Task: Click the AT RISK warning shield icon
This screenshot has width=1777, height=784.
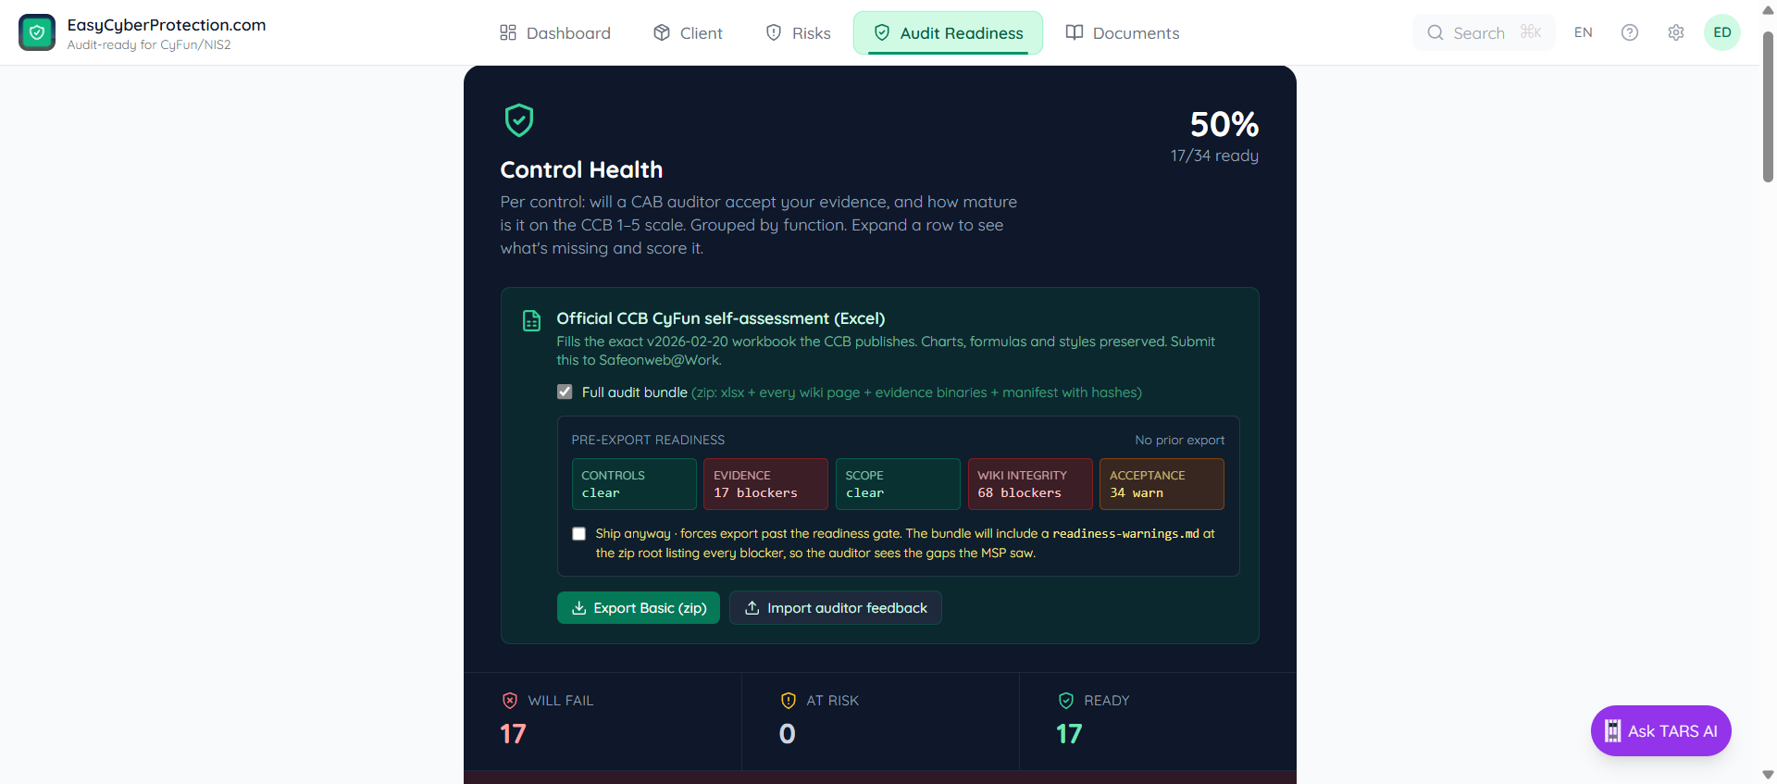Action: coord(789,701)
